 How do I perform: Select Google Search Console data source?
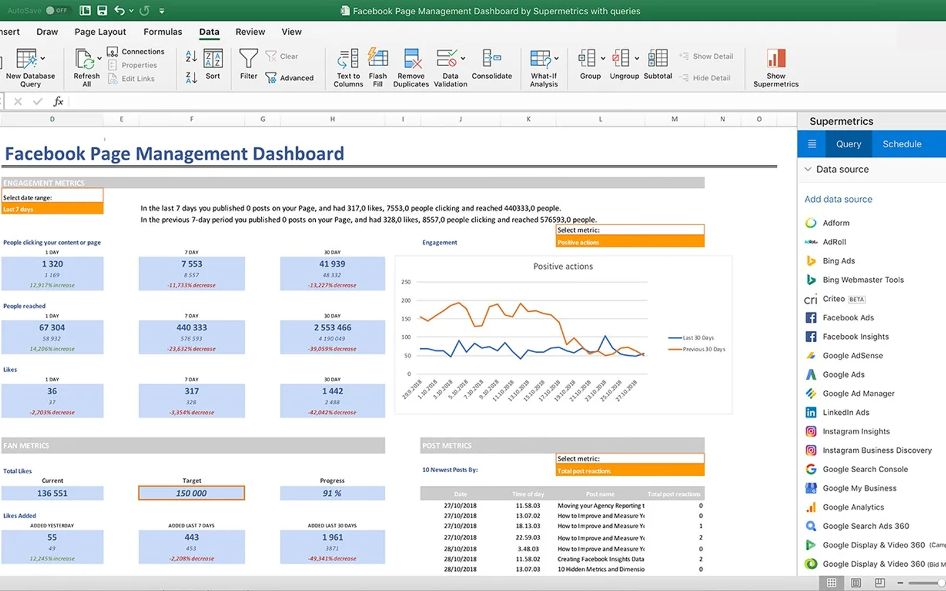coord(857,469)
